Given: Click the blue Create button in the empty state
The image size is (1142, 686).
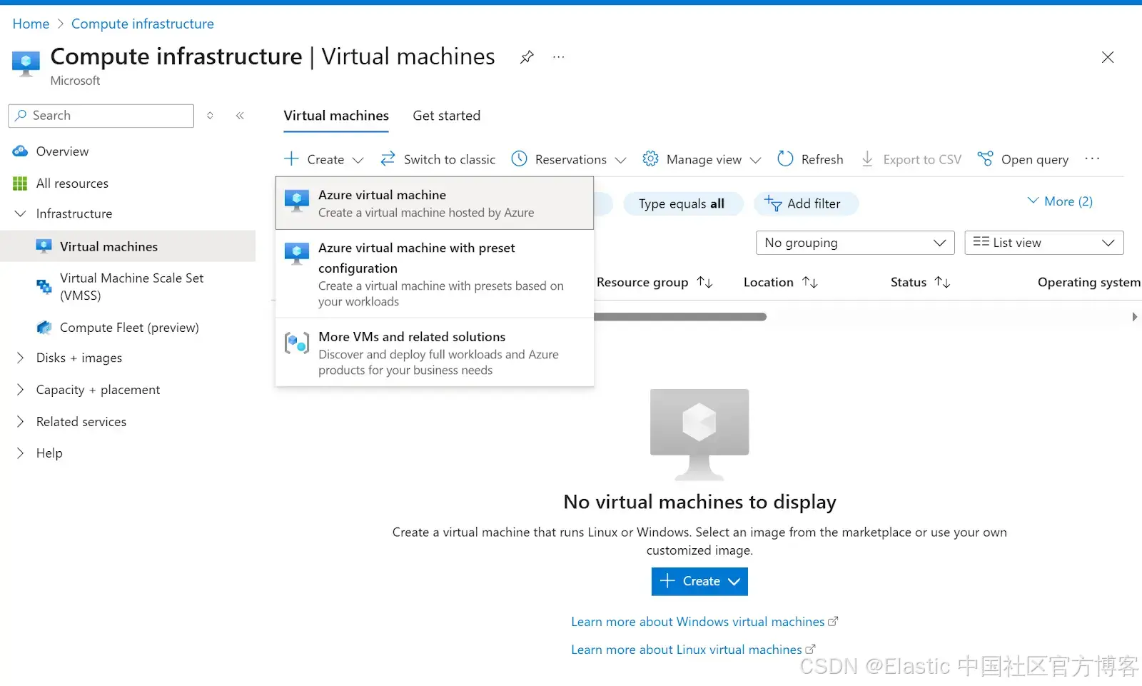Looking at the screenshot, I should (x=699, y=582).
